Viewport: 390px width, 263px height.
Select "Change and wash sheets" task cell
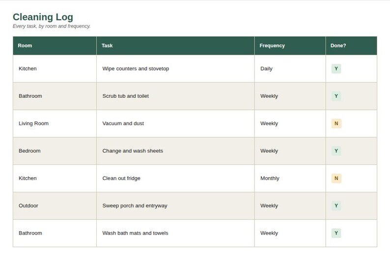(175, 151)
